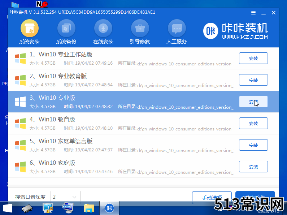Expand the 搜索目录深度 dropdown
This screenshot has width=287, height=215.
tap(65, 197)
